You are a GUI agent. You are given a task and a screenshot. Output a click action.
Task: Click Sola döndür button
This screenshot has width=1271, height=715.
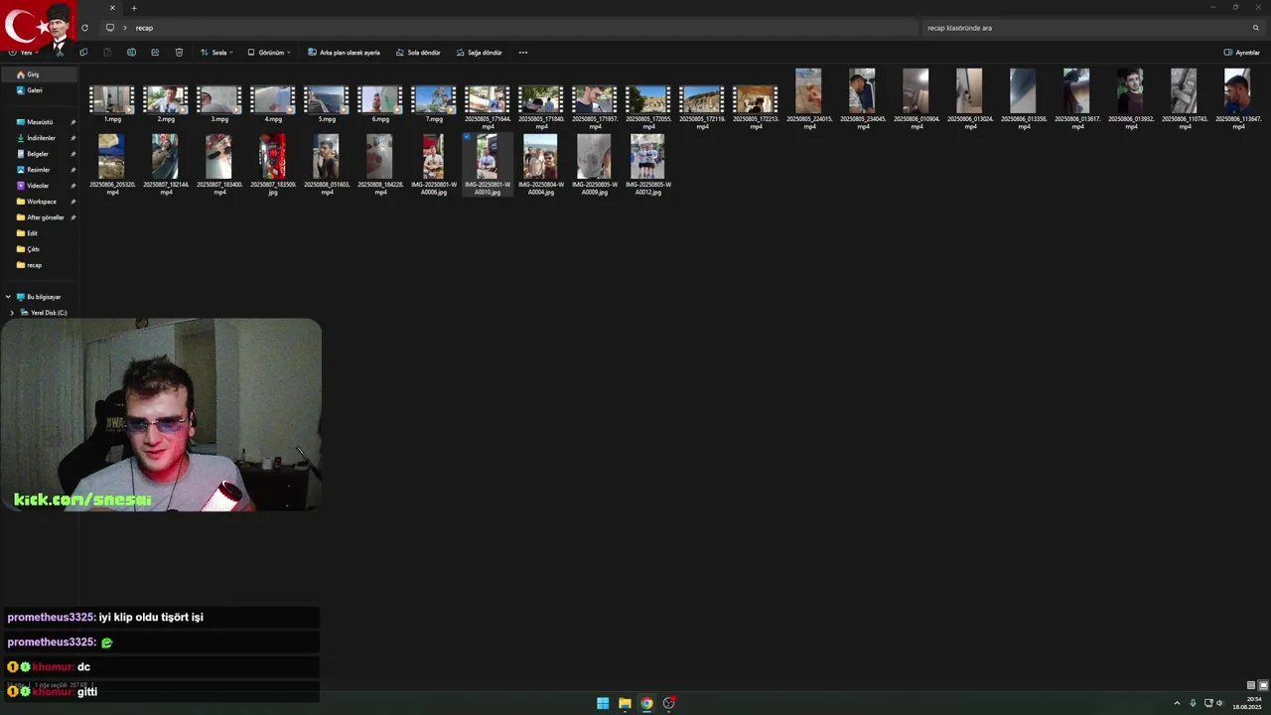(x=418, y=53)
